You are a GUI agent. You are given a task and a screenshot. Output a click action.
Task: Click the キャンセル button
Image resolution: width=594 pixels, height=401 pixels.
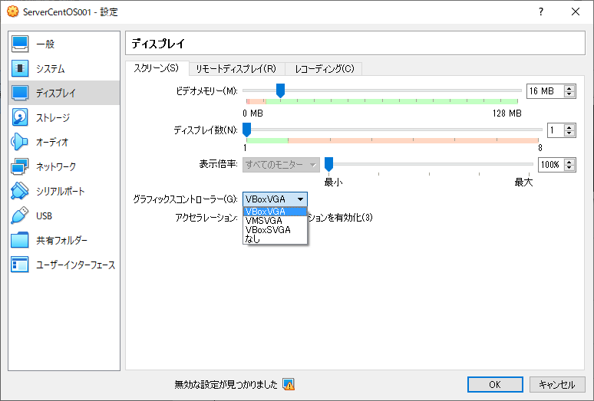pyautogui.click(x=557, y=384)
